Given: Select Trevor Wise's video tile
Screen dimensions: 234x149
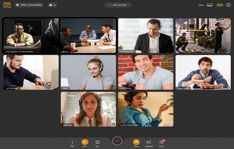Looking at the screenshot, I should click(x=146, y=72).
